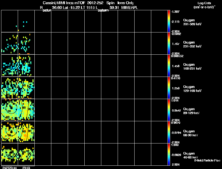Click the 'Oxygen 231-332 keV' label
This screenshot has height=169, width=222.
tap(192, 44)
